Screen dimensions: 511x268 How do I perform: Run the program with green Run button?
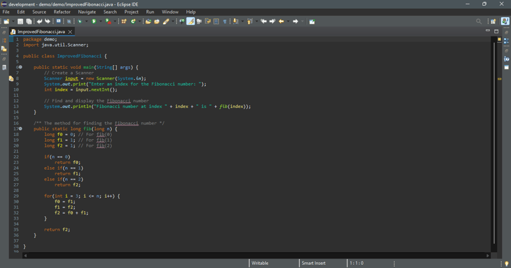[94, 22]
